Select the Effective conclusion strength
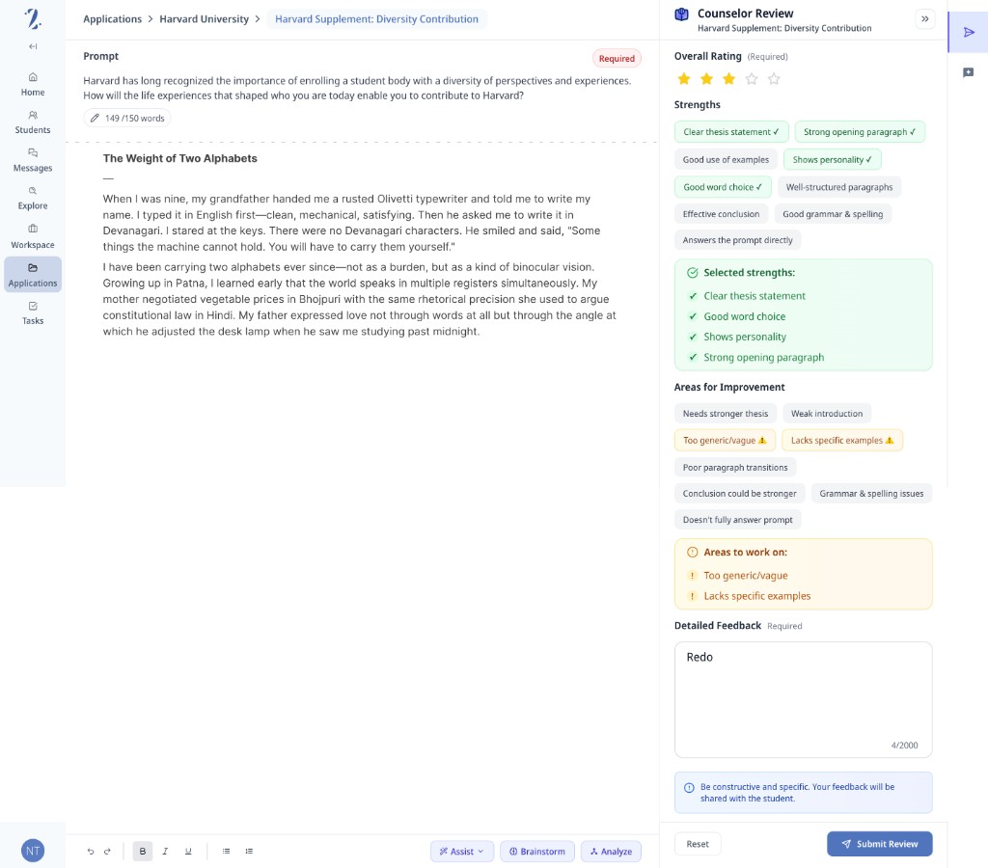988x868 pixels. pos(721,213)
